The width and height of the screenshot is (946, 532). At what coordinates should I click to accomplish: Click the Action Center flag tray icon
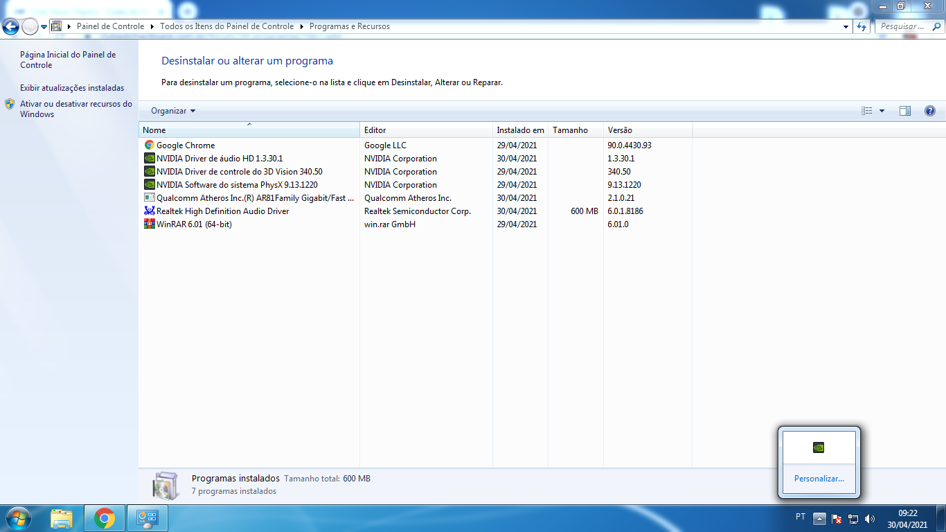pyautogui.click(x=837, y=518)
